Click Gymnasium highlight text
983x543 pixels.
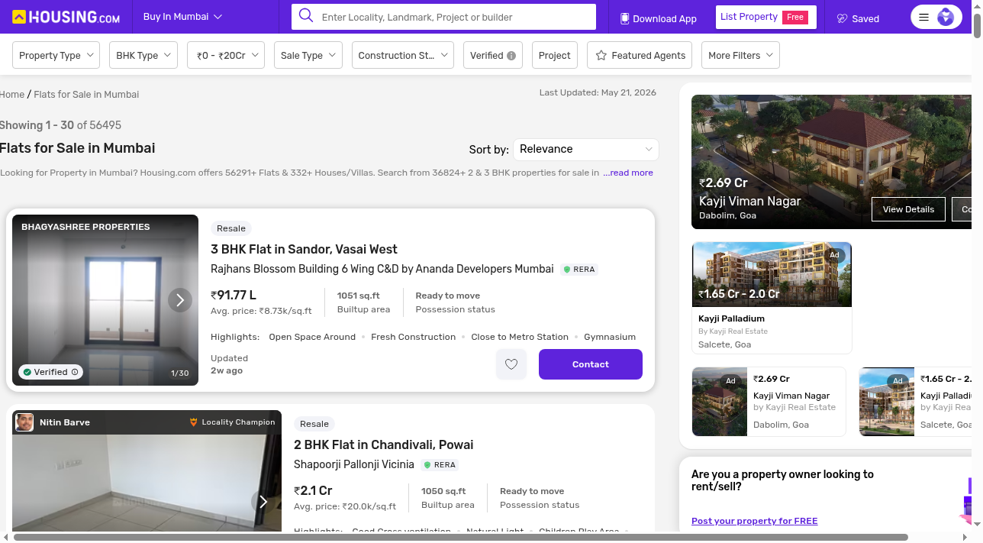click(x=610, y=337)
